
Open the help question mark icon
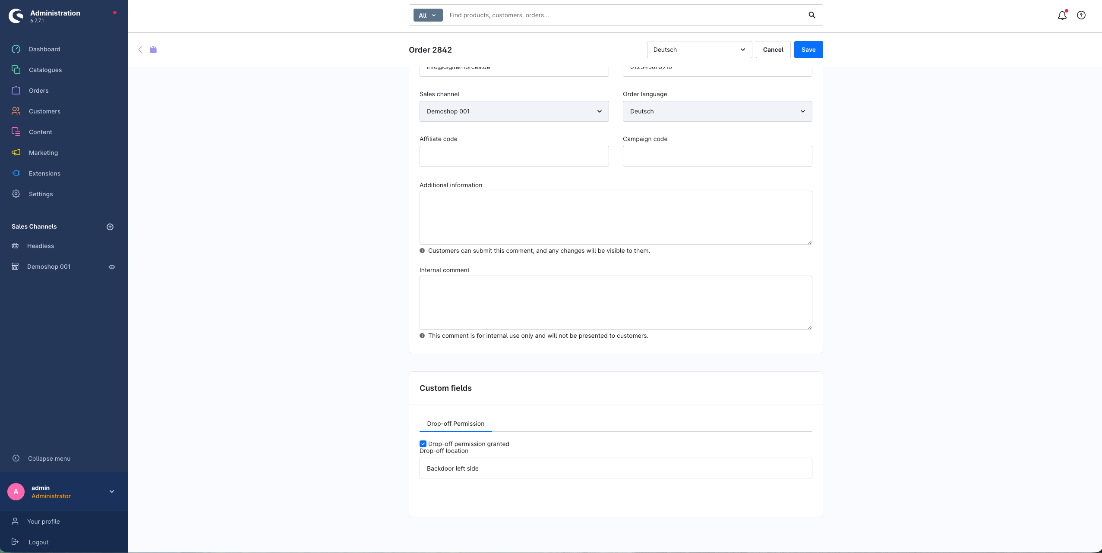(x=1081, y=16)
